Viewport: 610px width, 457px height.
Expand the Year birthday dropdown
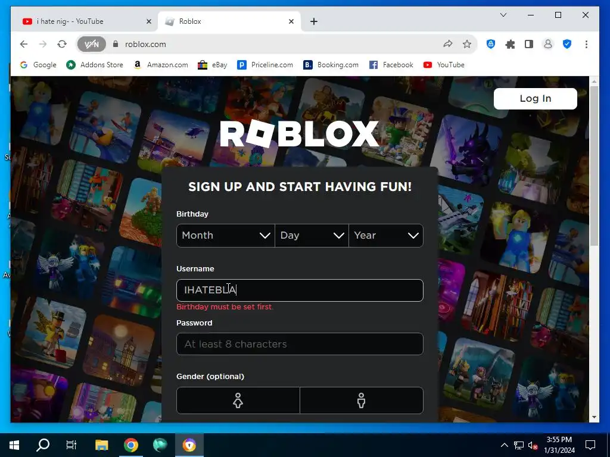(386, 236)
